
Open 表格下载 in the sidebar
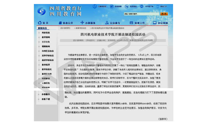point(46,99)
